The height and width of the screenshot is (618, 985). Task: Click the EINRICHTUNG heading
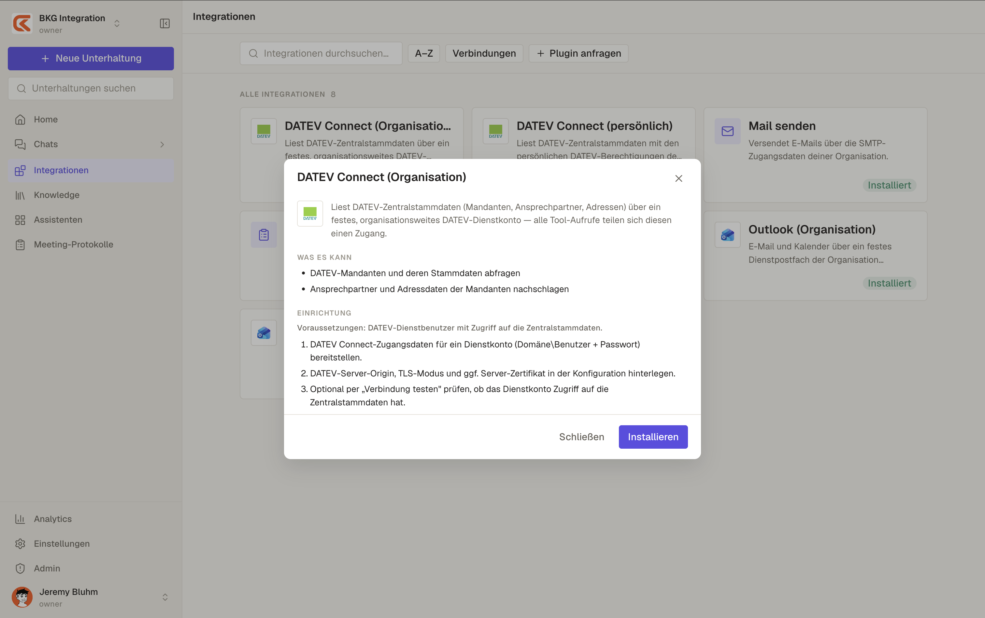click(324, 313)
